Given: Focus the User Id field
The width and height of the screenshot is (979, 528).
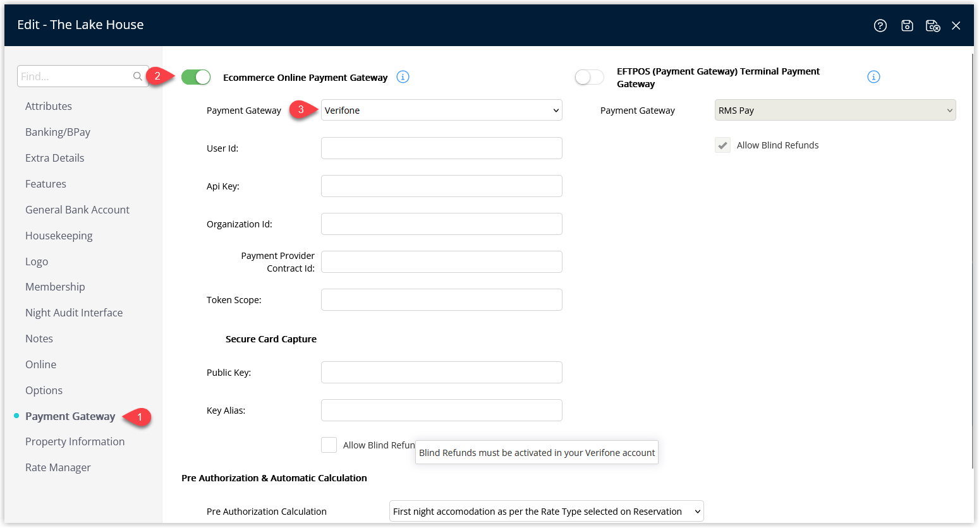Looking at the screenshot, I should coord(442,148).
